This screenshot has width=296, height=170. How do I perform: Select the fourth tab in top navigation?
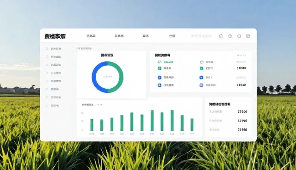point(172,36)
